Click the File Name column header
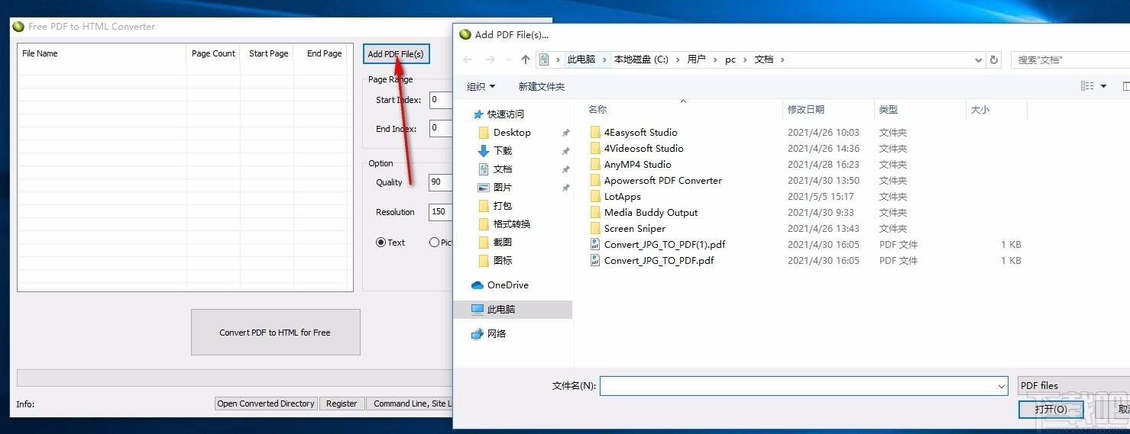The image size is (1130, 434). pyautogui.click(x=102, y=53)
